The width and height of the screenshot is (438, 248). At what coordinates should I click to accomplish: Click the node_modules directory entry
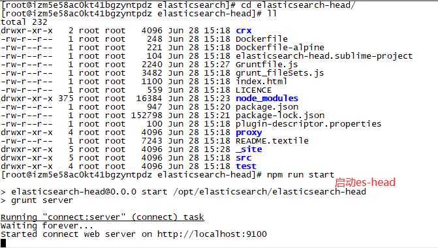(267, 99)
